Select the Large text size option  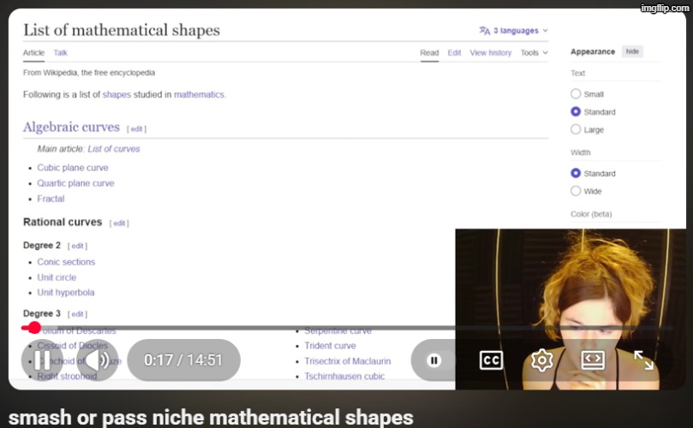click(x=576, y=130)
